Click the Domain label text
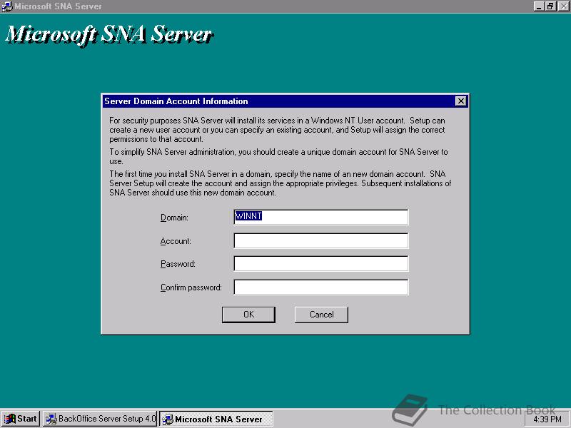Image resolution: width=571 pixels, height=428 pixels. tap(174, 218)
